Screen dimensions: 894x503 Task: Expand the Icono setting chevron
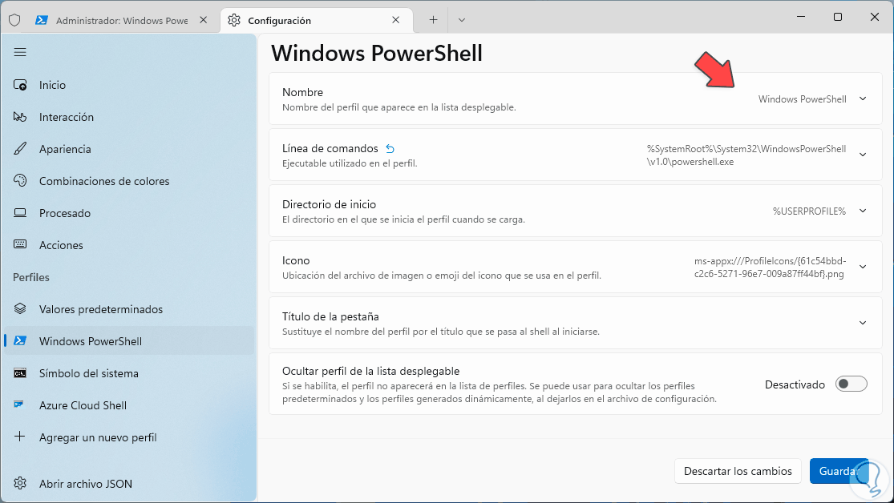(x=863, y=267)
